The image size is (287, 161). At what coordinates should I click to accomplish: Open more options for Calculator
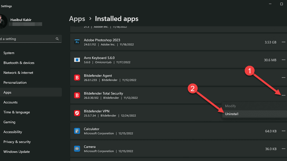[x=283, y=131]
